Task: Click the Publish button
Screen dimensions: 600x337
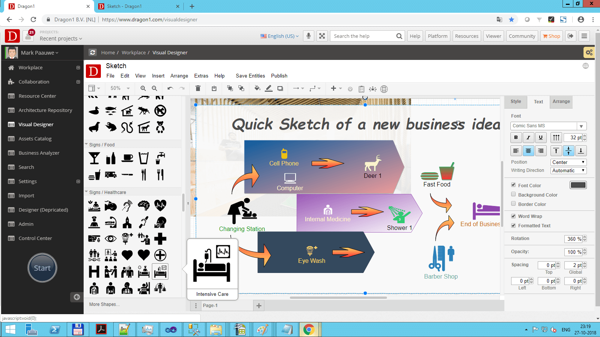Action: 279,76
